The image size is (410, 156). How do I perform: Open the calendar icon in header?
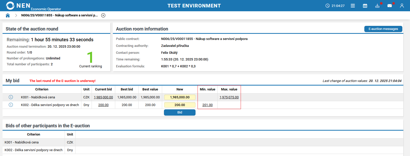tap(365, 6)
